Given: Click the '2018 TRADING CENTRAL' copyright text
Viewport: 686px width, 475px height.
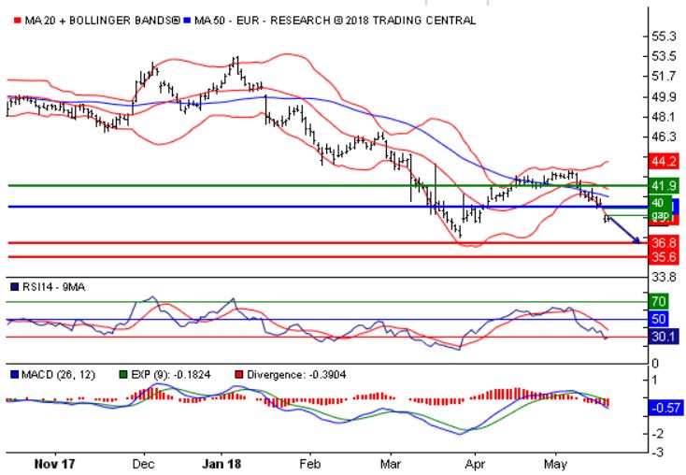Looking at the screenshot, I should (x=410, y=21).
